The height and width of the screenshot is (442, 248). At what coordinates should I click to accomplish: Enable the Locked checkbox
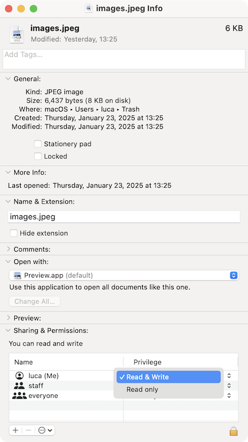(38, 156)
